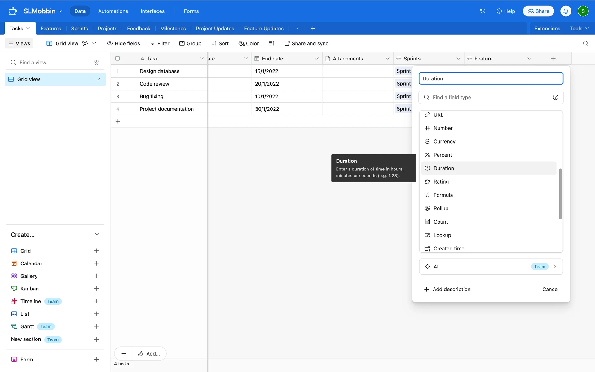Click the notifications bell icon

pyautogui.click(x=566, y=11)
